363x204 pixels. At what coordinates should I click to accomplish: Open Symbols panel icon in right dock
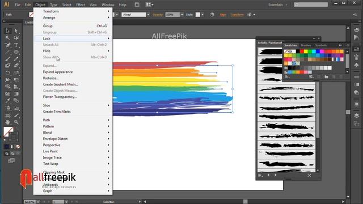tap(357, 65)
